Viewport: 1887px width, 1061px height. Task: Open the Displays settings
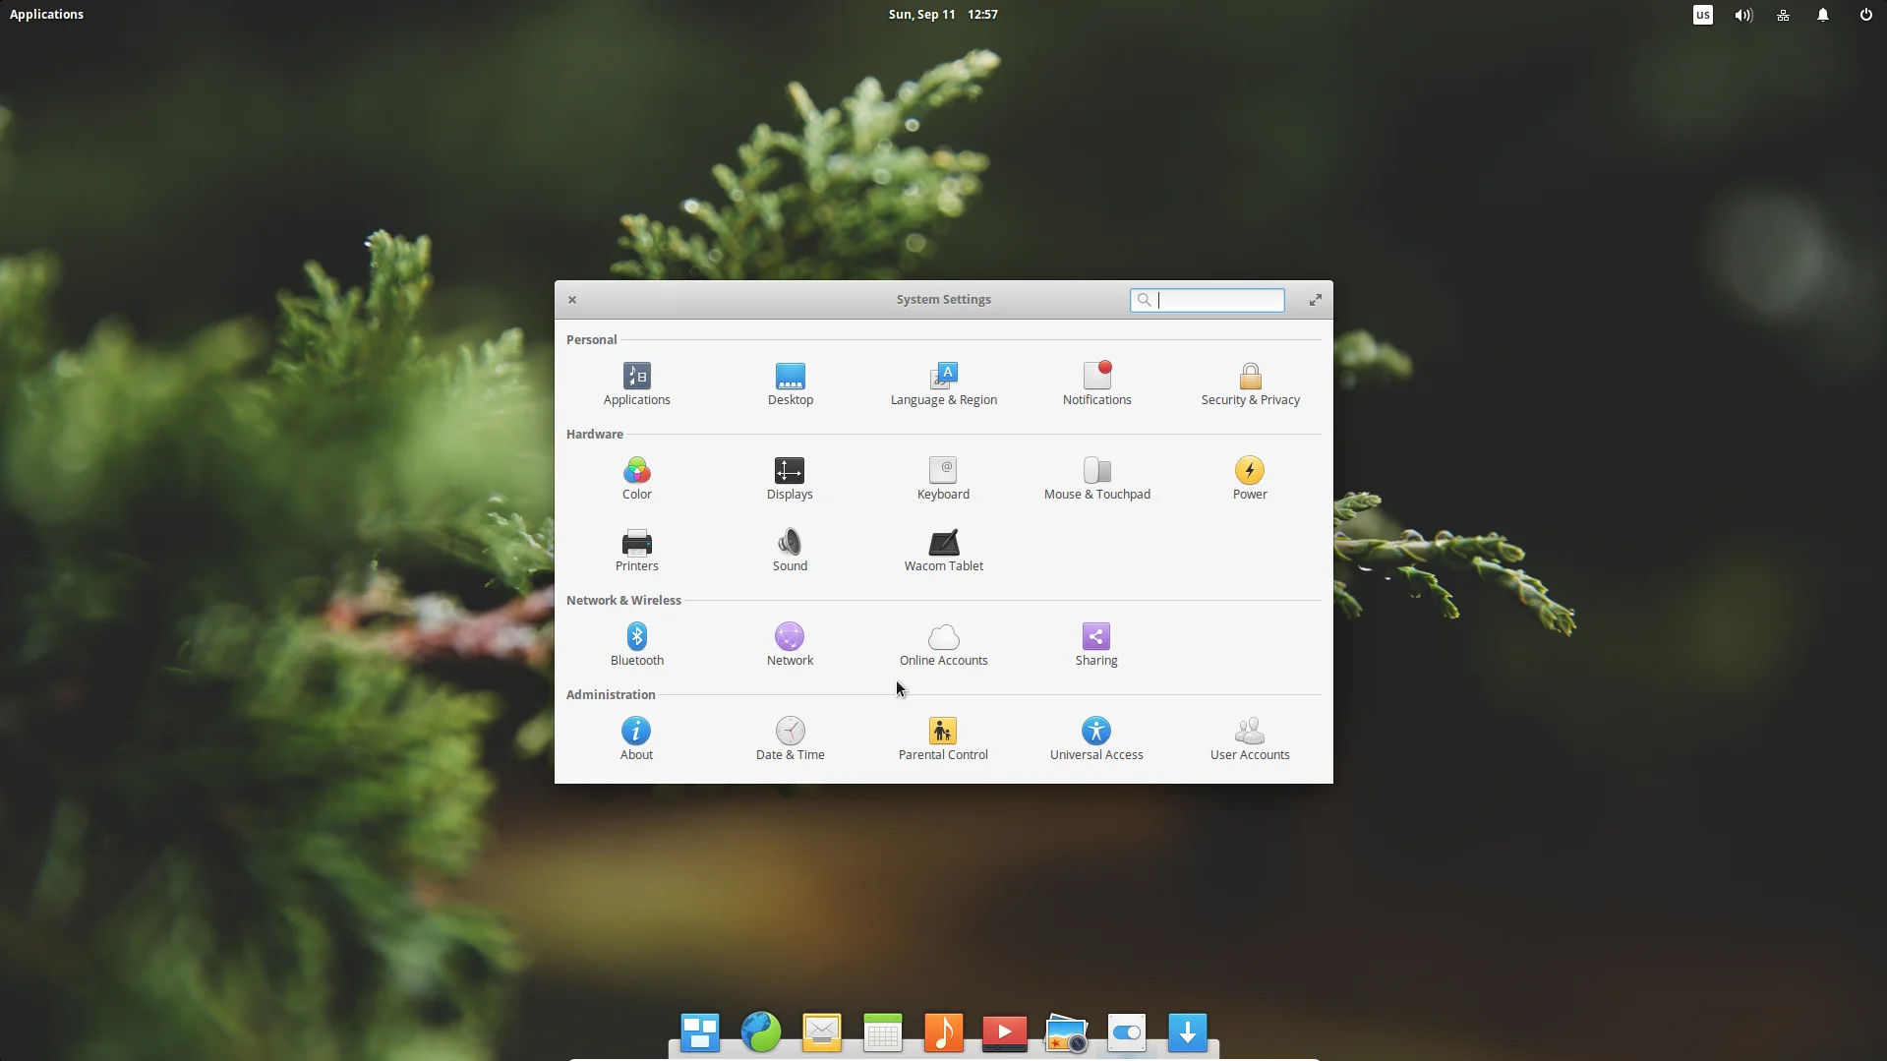pyautogui.click(x=790, y=479)
